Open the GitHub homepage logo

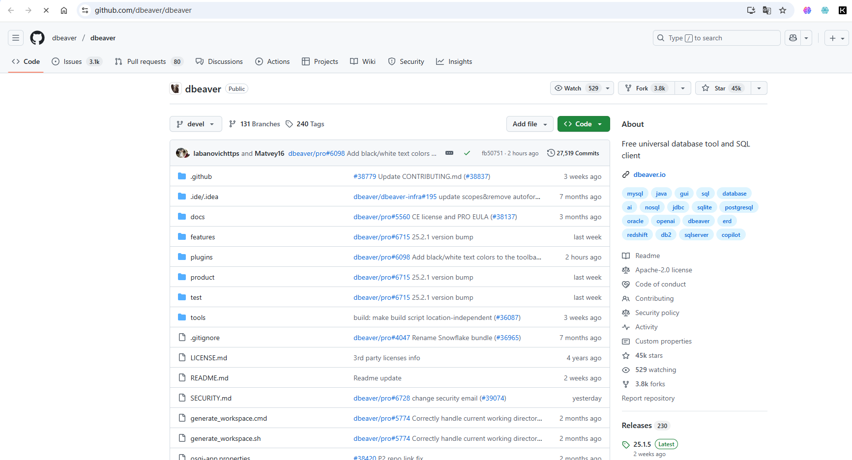37,38
